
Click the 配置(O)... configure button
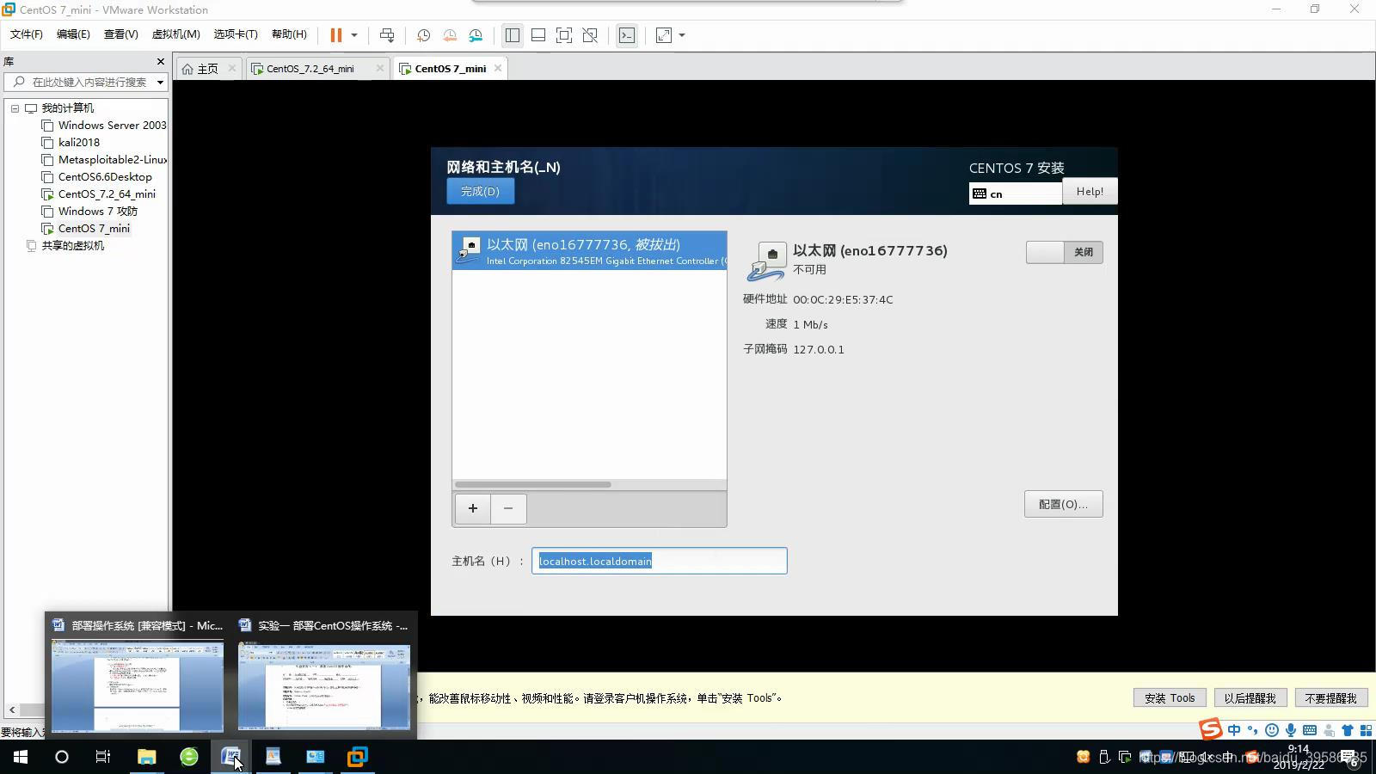pos(1063,504)
